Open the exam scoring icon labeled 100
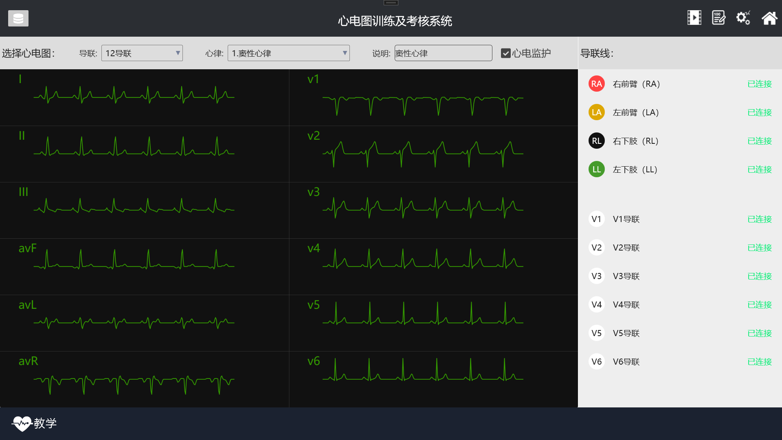The height and width of the screenshot is (440, 782). click(x=718, y=18)
